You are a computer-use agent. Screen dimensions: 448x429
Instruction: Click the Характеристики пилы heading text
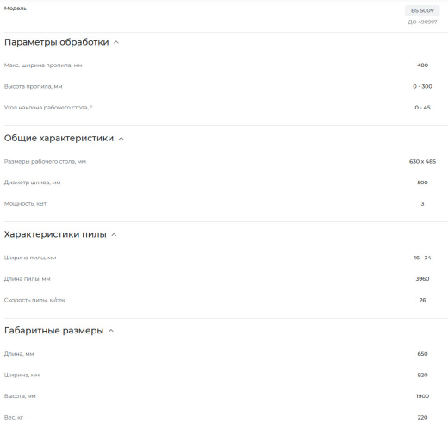point(55,234)
